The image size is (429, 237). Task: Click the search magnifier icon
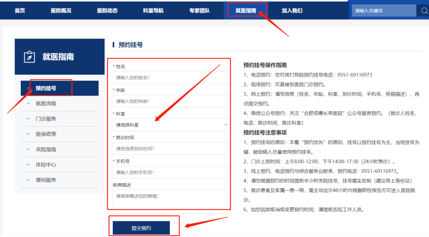coord(423,11)
